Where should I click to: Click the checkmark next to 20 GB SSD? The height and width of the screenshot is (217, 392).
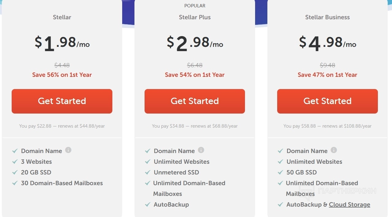click(15, 172)
